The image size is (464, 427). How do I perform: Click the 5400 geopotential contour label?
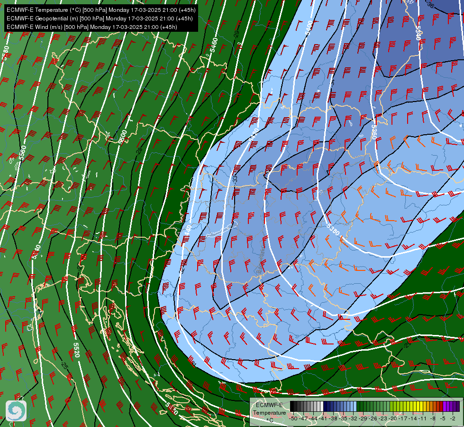(309, 28)
